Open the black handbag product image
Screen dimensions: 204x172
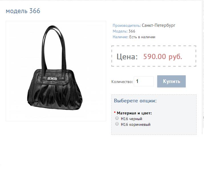(x=56, y=71)
